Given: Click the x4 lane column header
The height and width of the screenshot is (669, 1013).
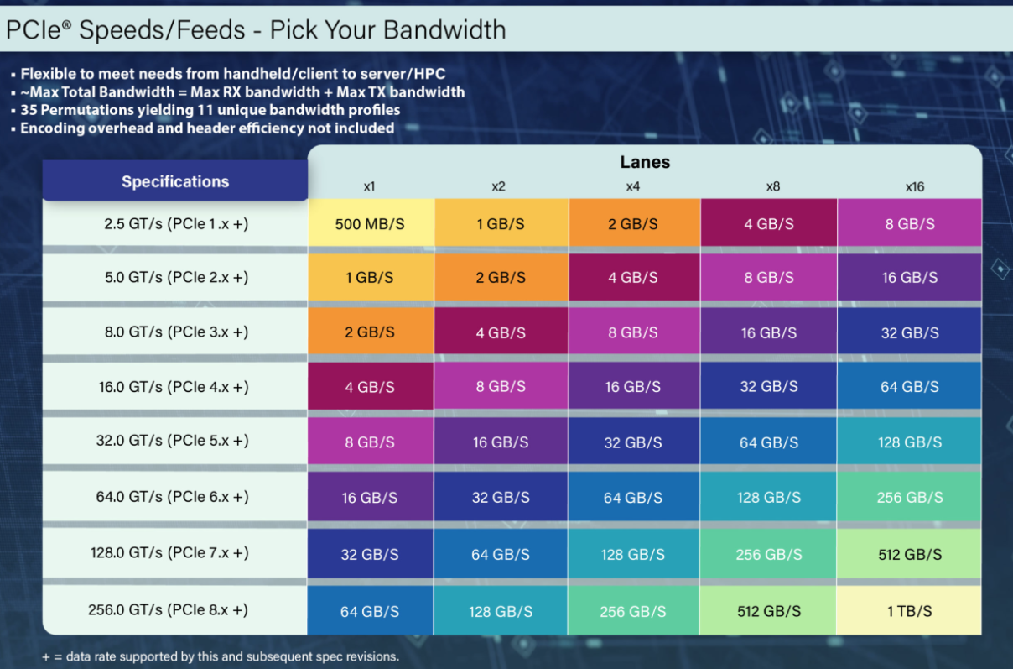Looking at the screenshot, I should [633, 186].
